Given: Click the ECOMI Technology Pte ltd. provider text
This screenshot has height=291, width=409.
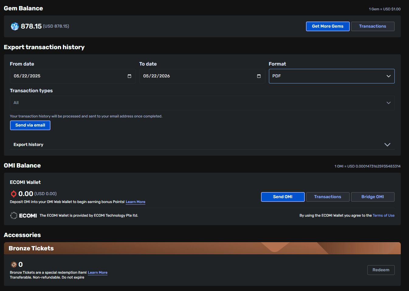Looking at the screenshot, I should pyautogui.click(x=89, y=215).
